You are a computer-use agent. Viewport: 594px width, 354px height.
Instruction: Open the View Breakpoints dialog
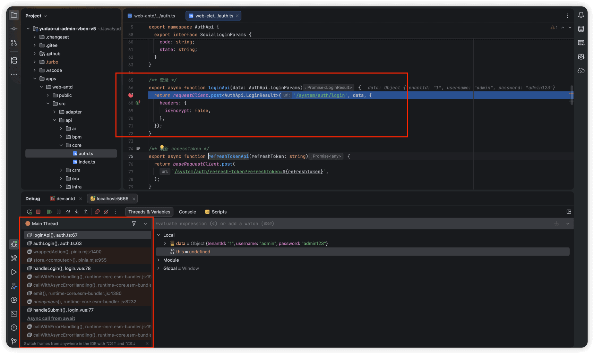click(x=97, y=212)
